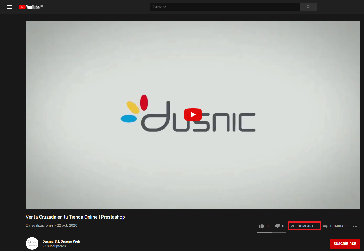Click the Buscar search field

225,7
